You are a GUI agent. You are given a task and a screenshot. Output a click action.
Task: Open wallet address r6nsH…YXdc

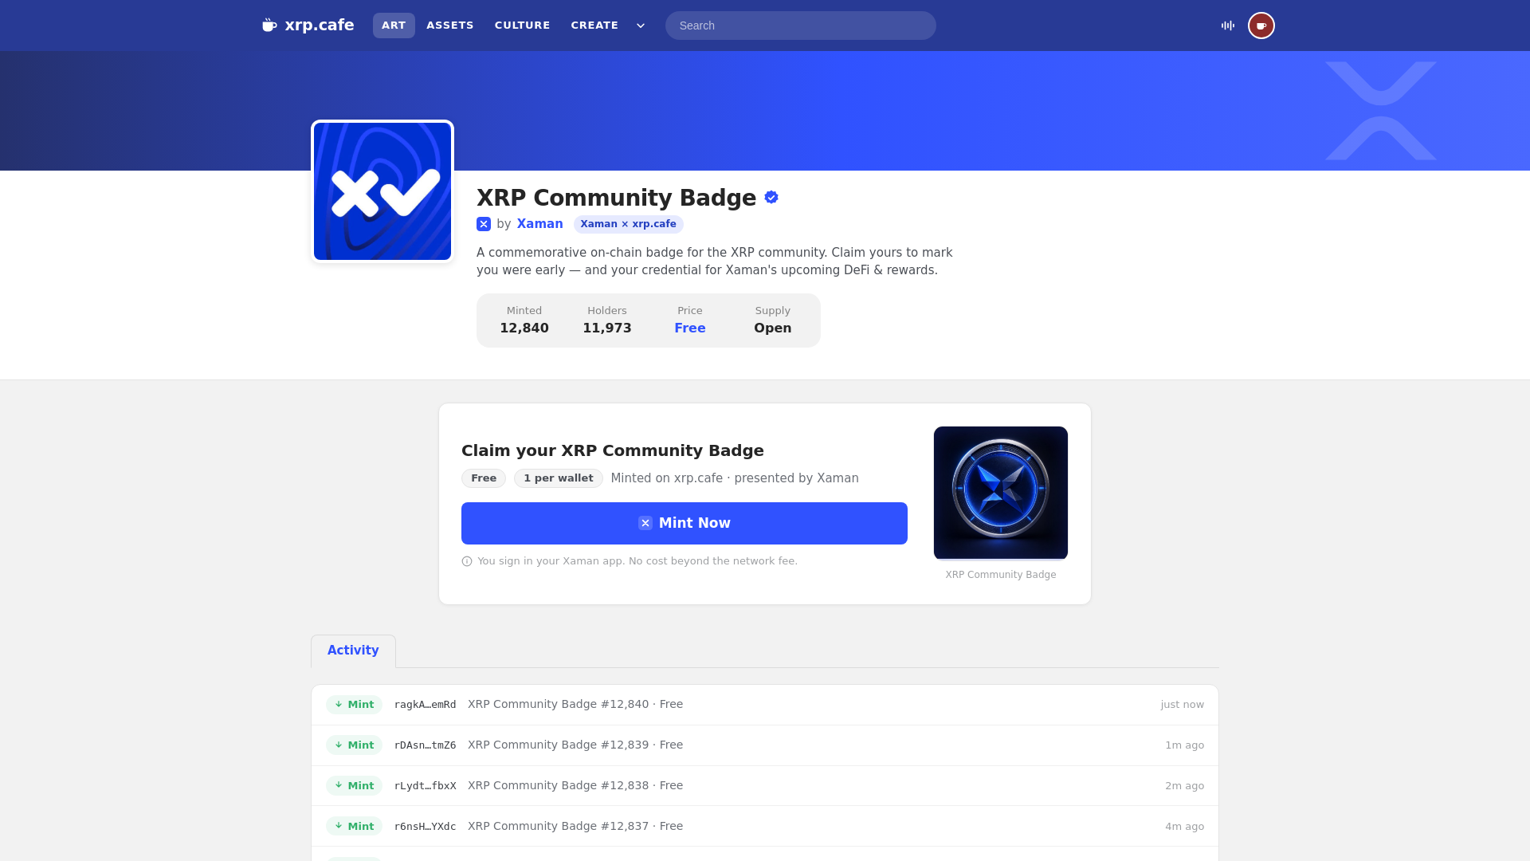tap(426, 827)
